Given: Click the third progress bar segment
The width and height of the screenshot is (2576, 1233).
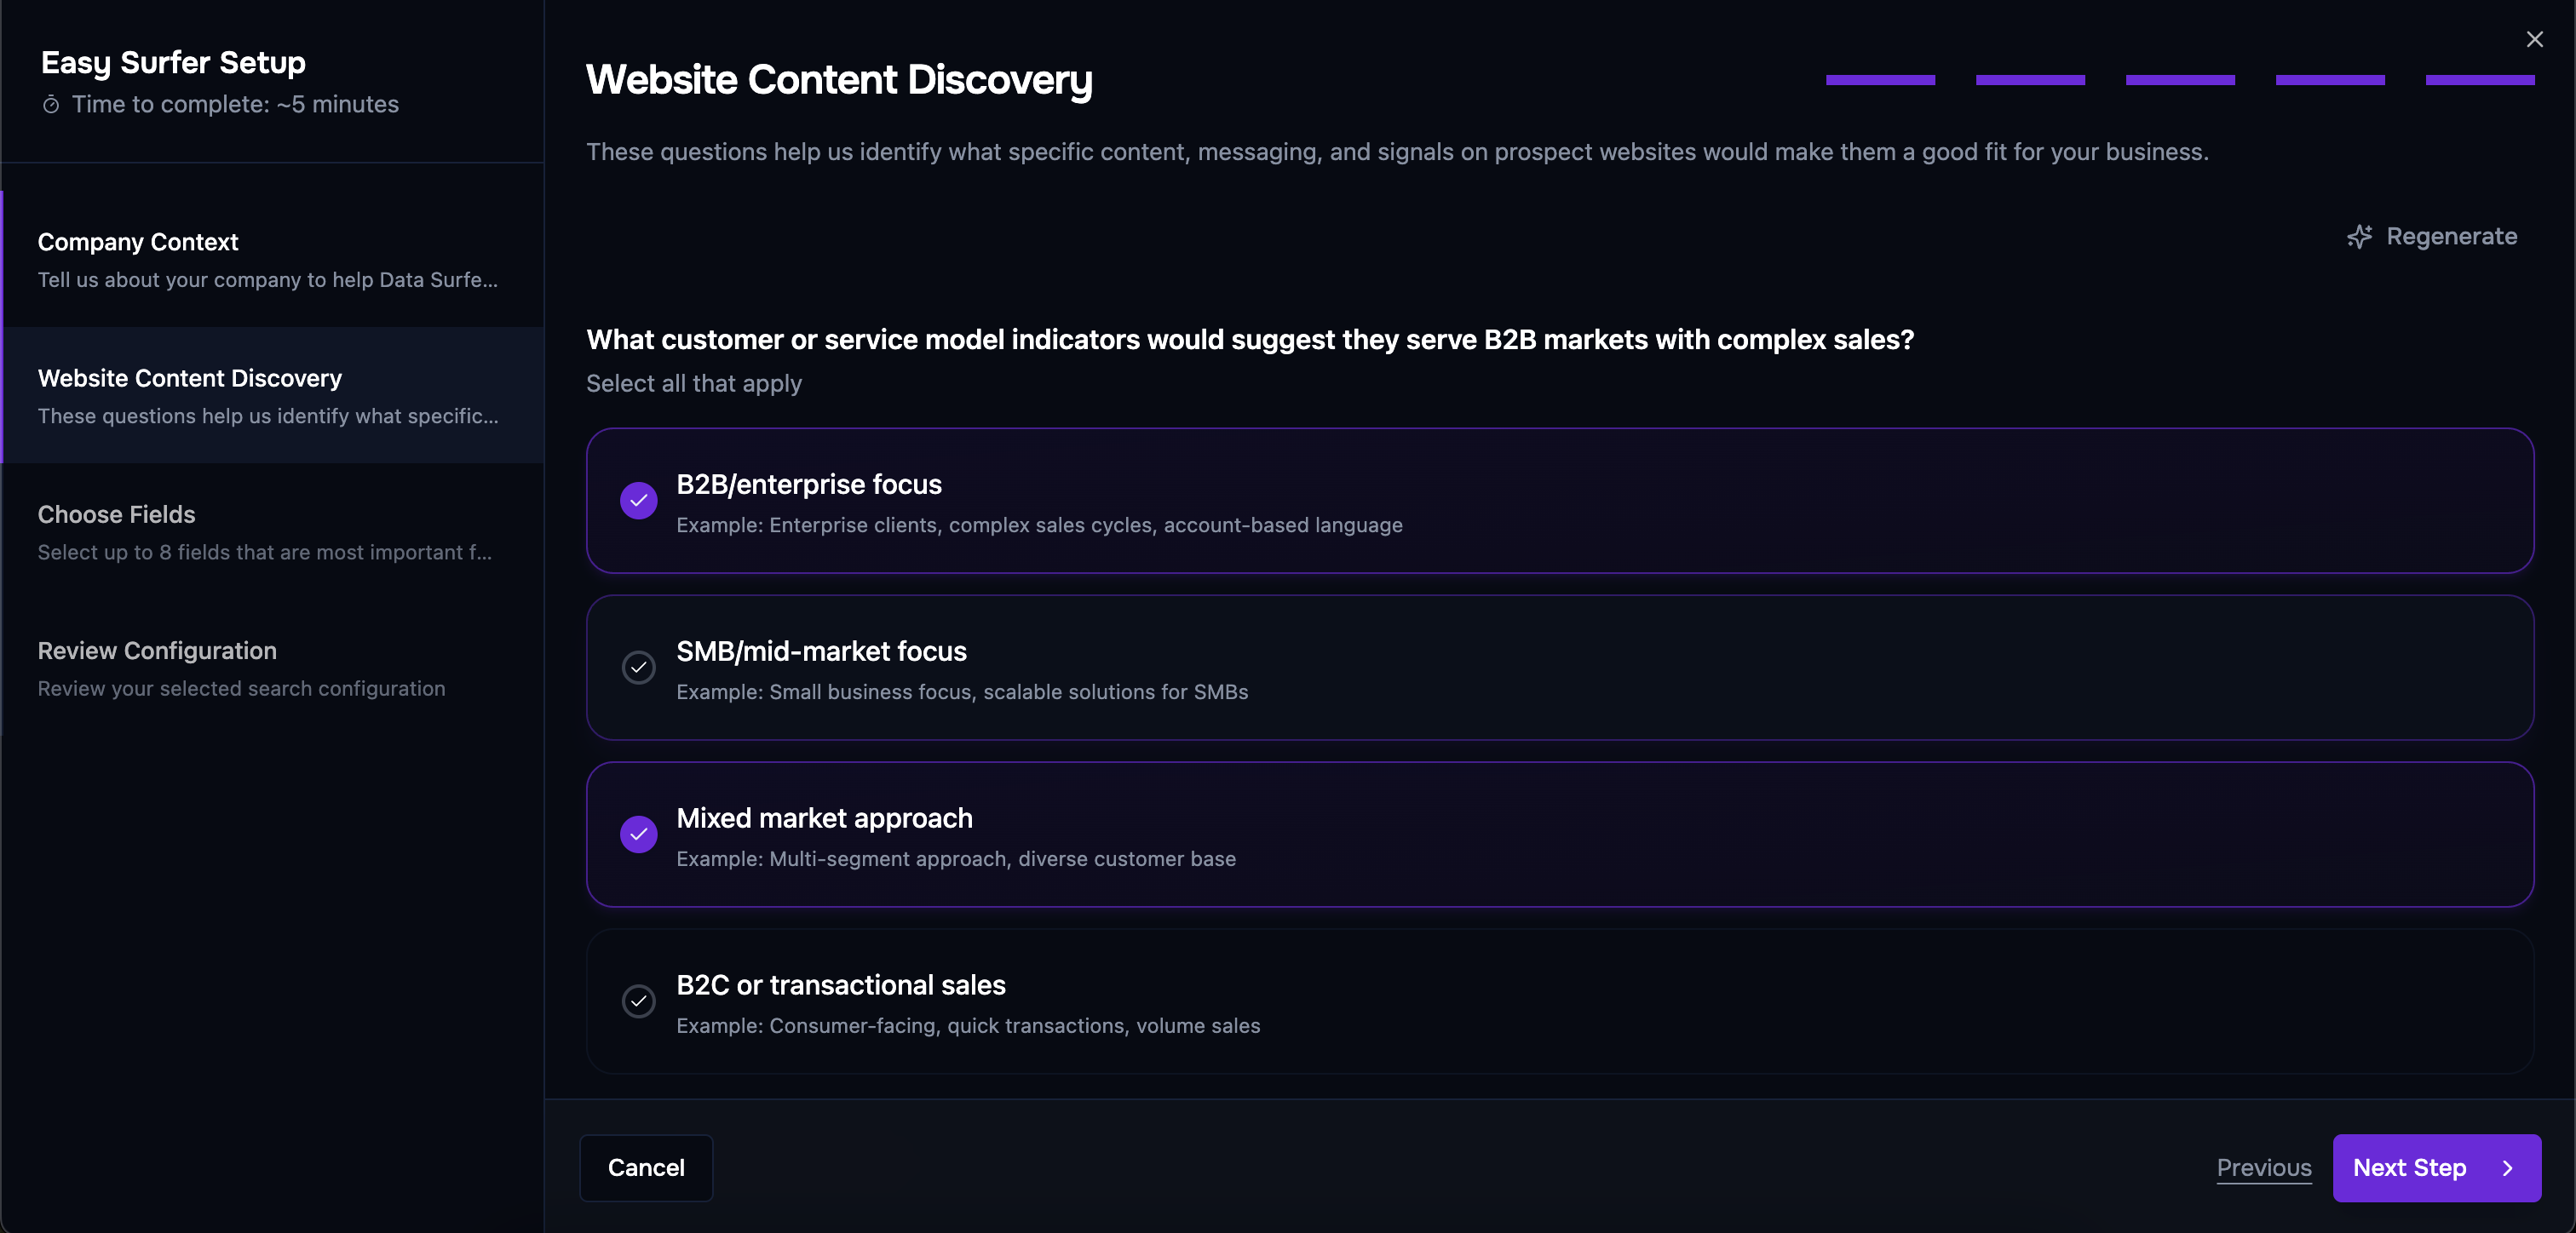Looking at the screenshot, I should tap(2180, 80).
